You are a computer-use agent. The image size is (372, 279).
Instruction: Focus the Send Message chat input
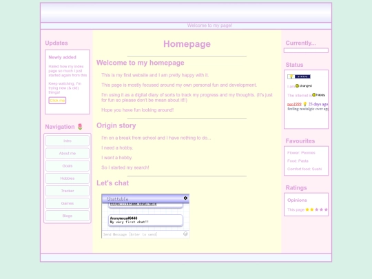[x=143, y=234]
